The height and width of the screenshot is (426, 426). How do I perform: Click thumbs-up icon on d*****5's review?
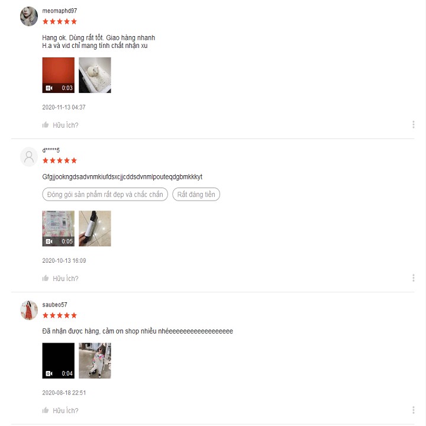point(46,278)
